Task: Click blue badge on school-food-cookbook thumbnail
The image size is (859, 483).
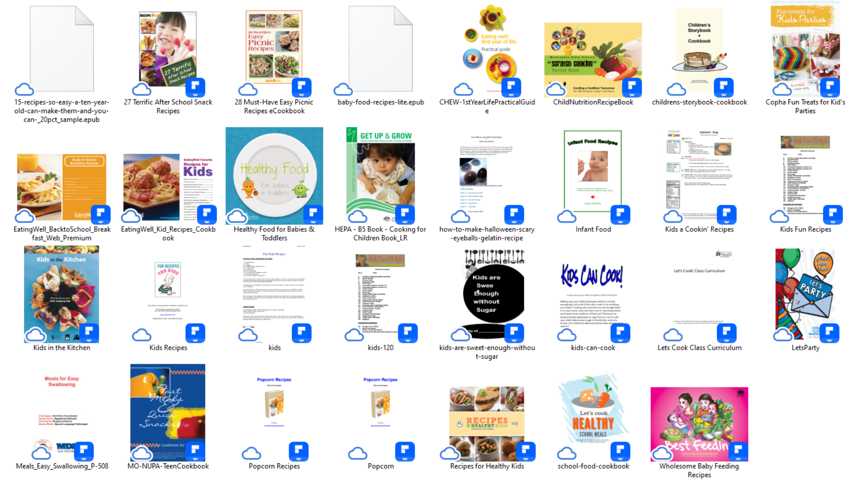Action: pos(620,451)
